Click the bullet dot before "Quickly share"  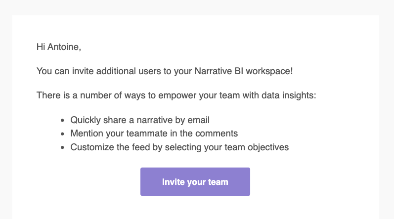point(62,120)
